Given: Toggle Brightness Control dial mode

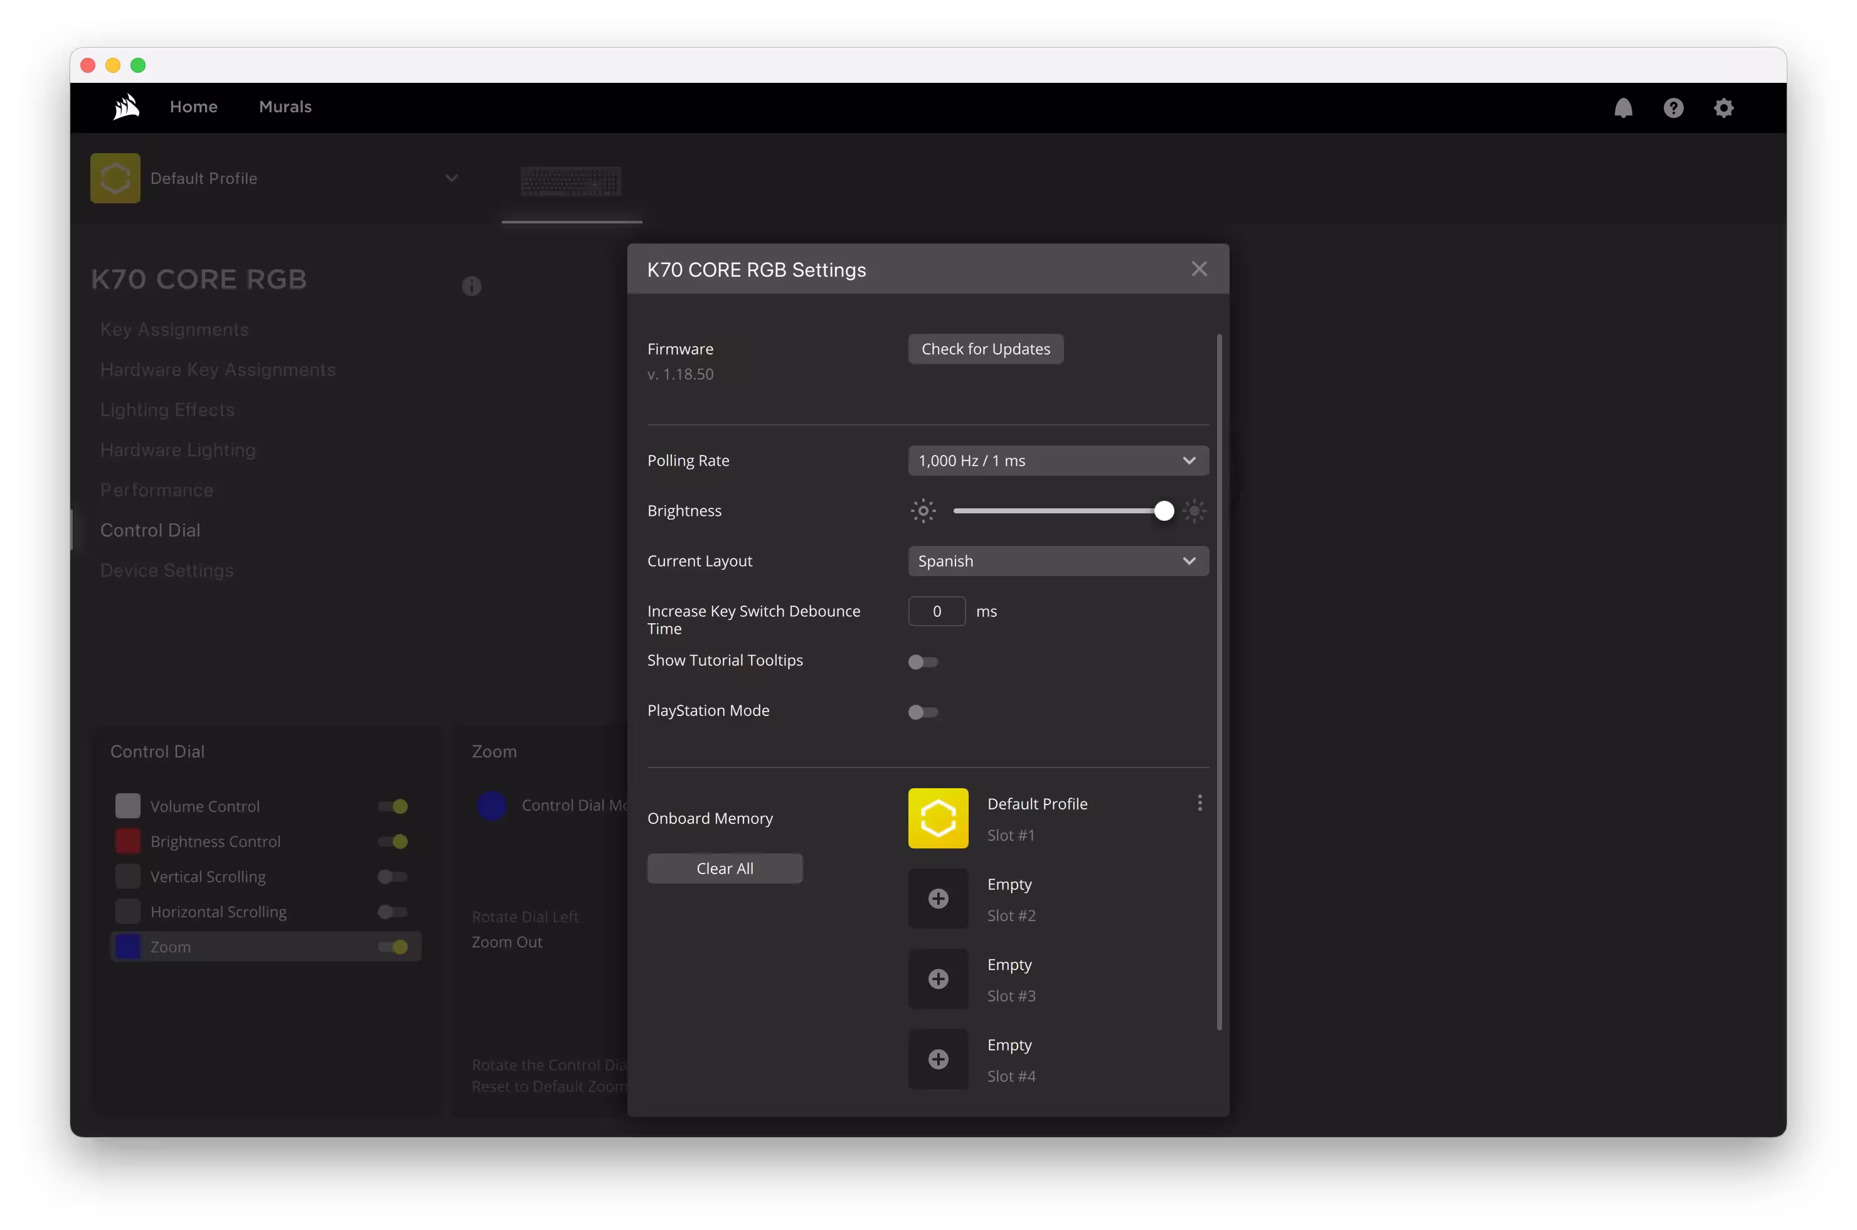Looking at the screenshot, I should [393, 842].
